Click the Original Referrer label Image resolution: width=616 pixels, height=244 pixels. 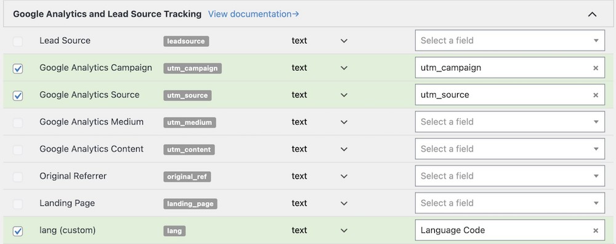tap(73, 176)
